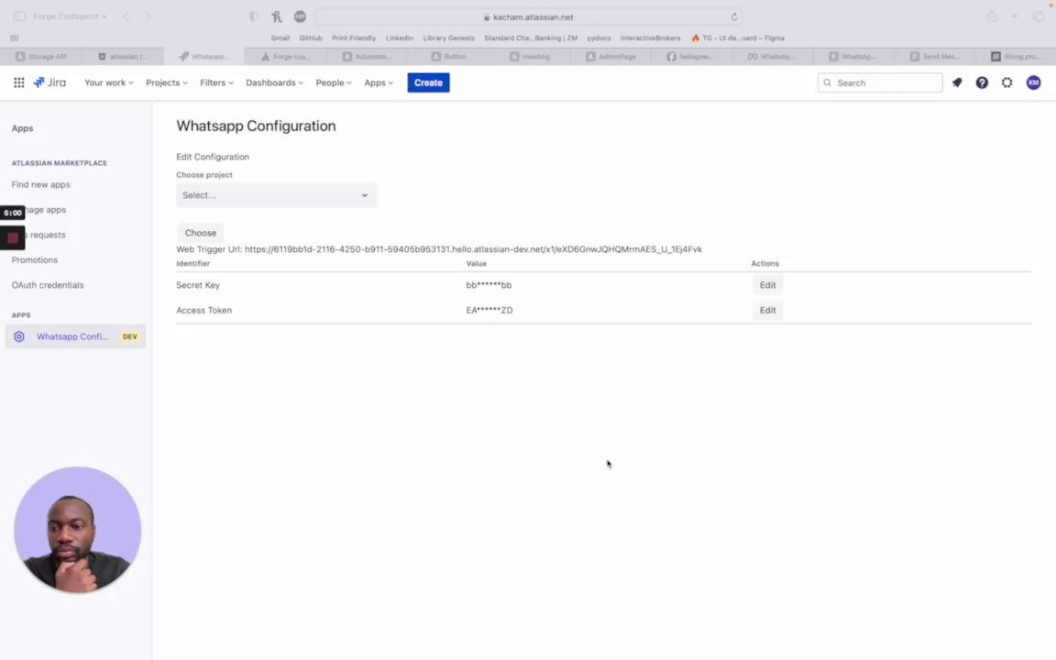Click the round dark extension icon in toolbar
The image size is (1056, 660).
300,16
